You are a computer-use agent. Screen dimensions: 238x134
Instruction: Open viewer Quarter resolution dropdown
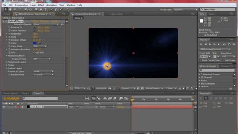(128, 88)
